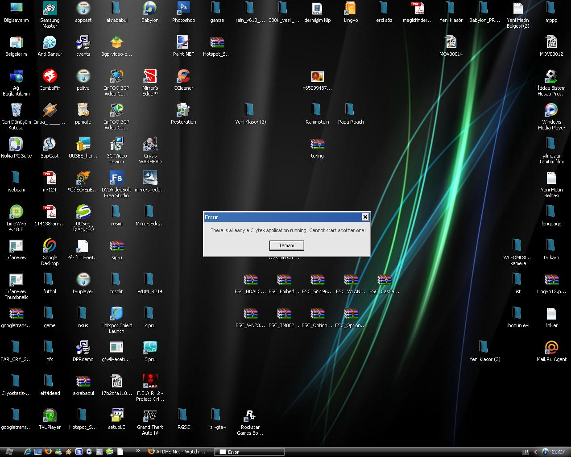571x457 pixels.
Task: Select İddaa Sistem Hesap Pro icon
Action: pos(551,83)
